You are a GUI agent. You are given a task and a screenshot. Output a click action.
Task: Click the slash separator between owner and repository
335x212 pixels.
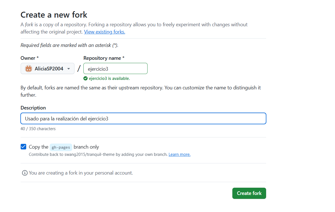(x=79, y=68)
